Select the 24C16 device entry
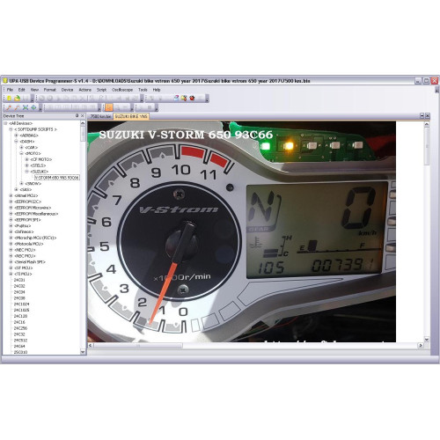 (19, 322)
